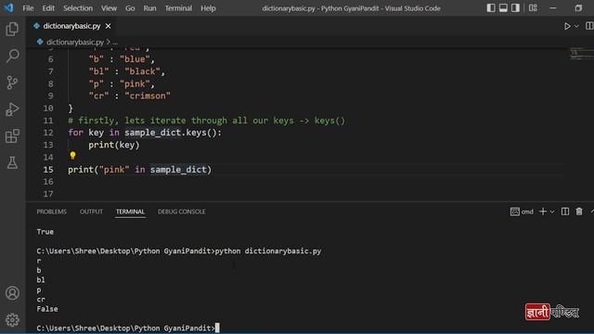Switch to the DEBUG CONSOLE tab
This screenshot has width=594, height=334.
point(182,212)
